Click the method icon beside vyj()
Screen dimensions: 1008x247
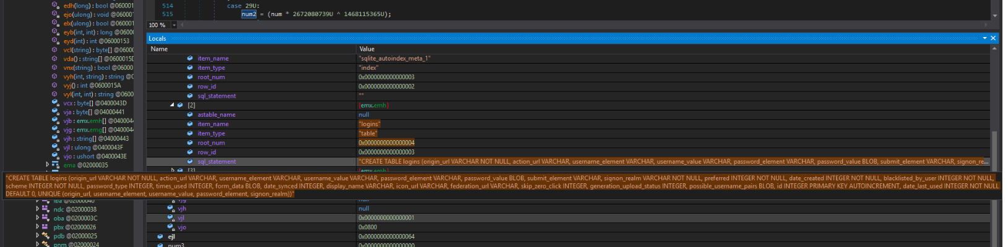click(54, 85)
